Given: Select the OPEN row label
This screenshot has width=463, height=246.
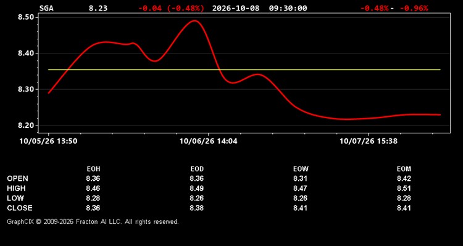Looking at the screenshot, I should [x=18, y=178].
